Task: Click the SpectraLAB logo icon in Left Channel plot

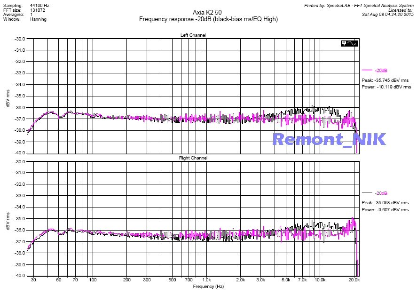Action: [x=349, y=43]
